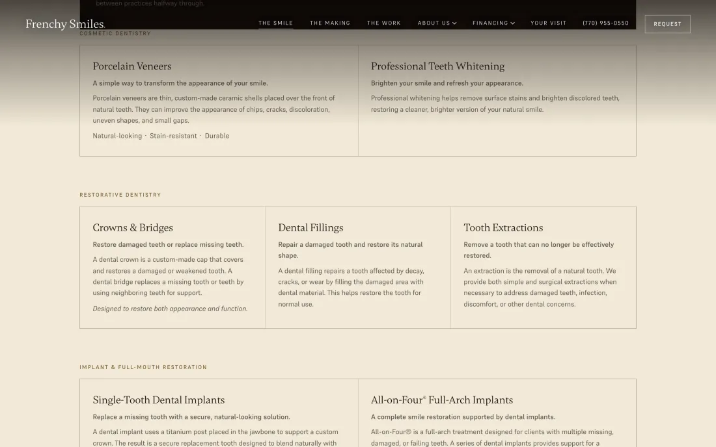Click 'Designed to restore both appearance and function.'
716x447 pixels.
(x=170, y=309)
